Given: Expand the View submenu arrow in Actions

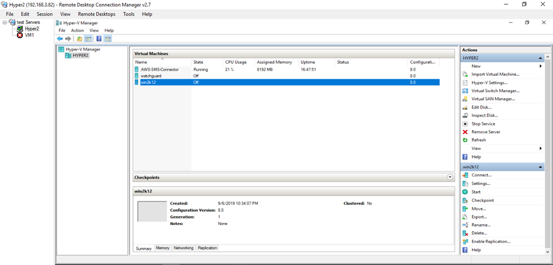Looking at the screenshot, I should (540, 148).
